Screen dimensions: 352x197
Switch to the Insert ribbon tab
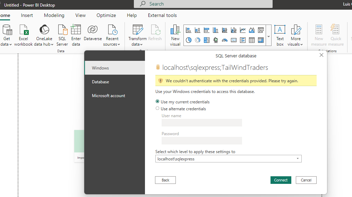[27, 16]
